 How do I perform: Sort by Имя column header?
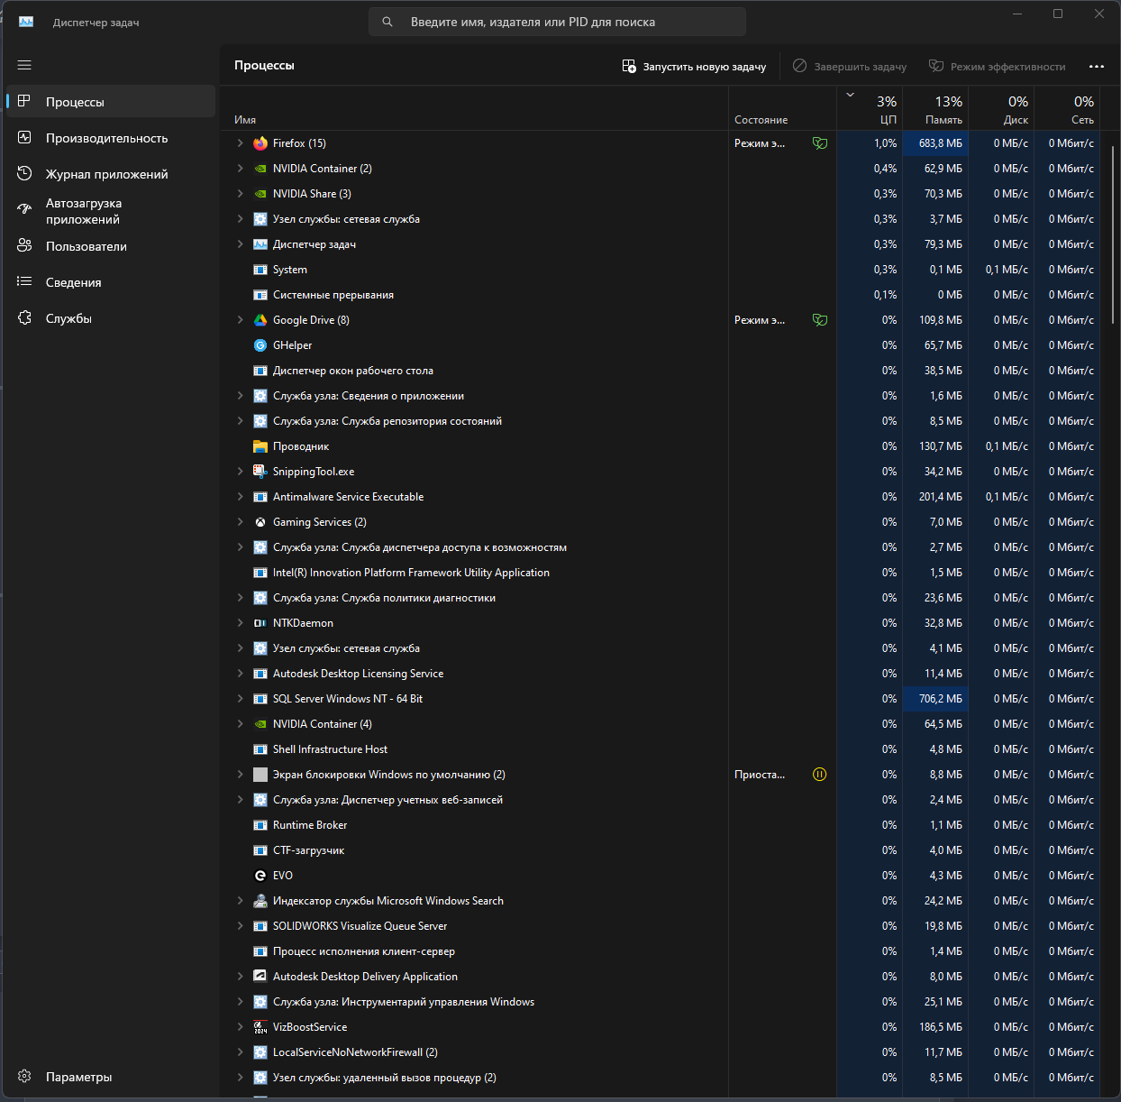coord(475,108)
